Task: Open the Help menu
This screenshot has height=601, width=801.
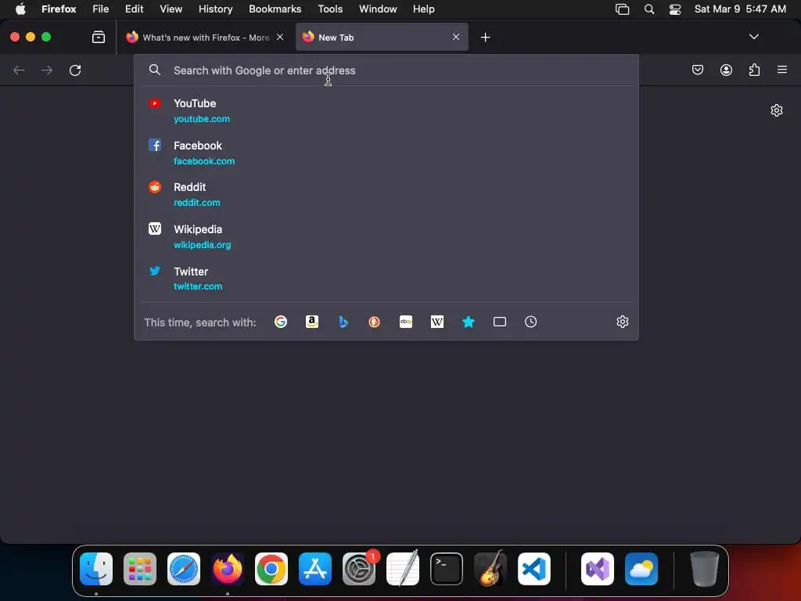Action: coord(424,9)
